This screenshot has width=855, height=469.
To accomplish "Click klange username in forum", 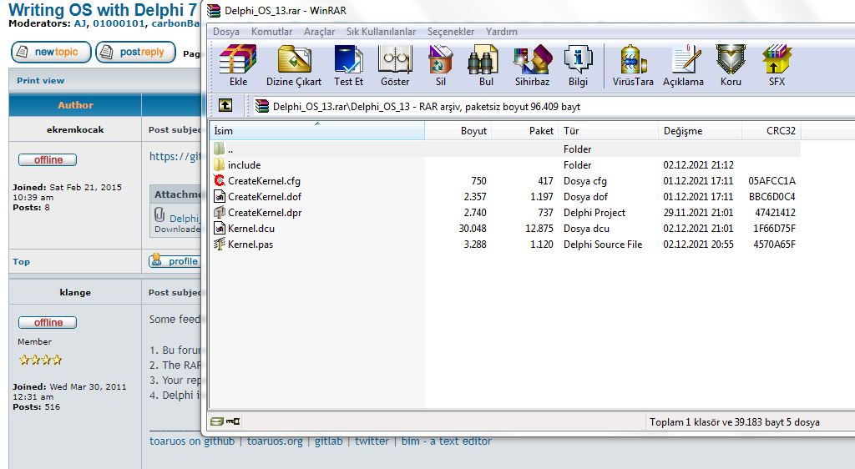I will pyautogui.click(x=75, y=293).
